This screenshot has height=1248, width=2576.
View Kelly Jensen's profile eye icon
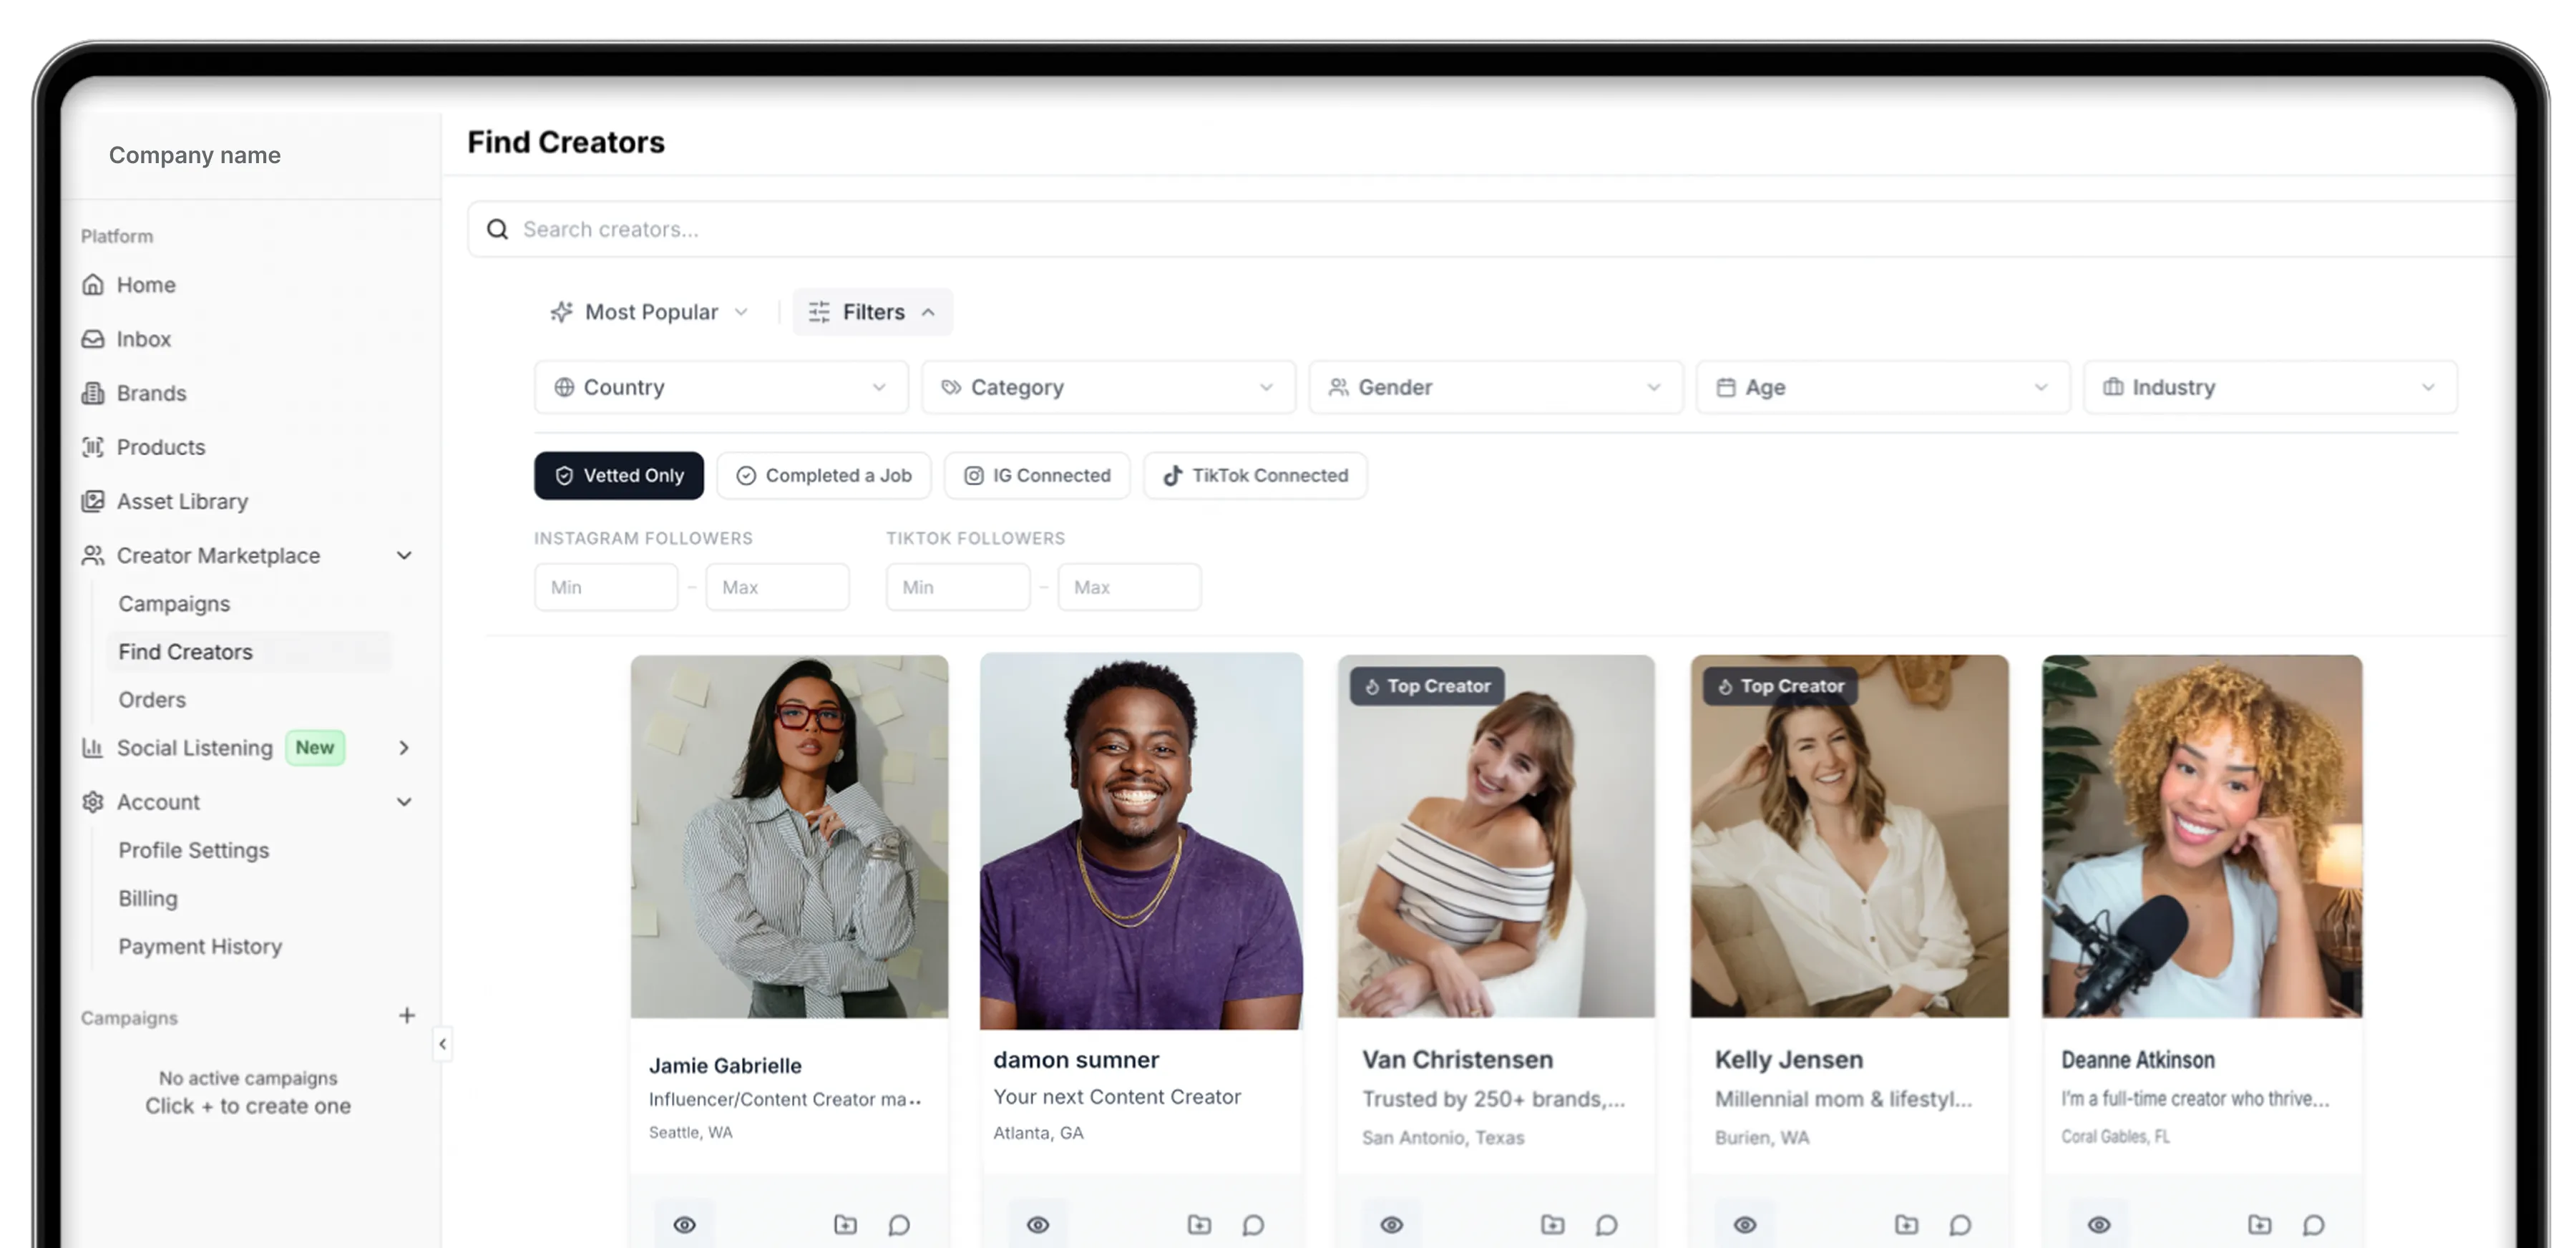pos(1745,1225)
